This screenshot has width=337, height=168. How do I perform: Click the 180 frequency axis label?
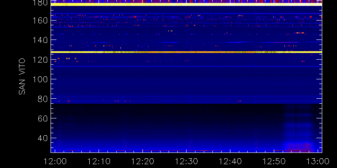click(39, 3)
